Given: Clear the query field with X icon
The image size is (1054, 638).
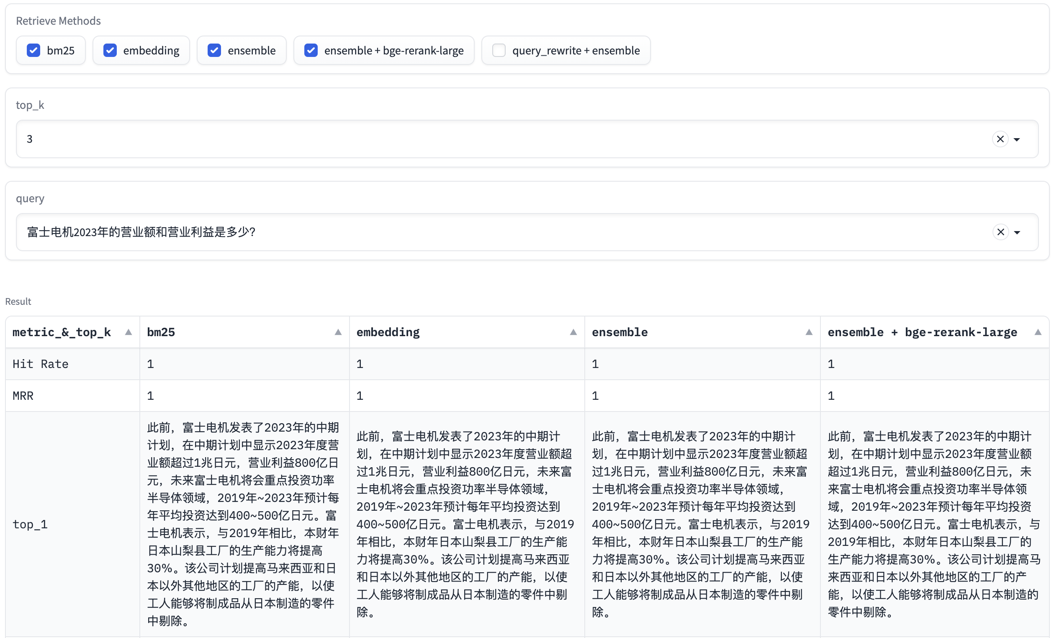Looking at the screenshot, I should (1000, 232).
